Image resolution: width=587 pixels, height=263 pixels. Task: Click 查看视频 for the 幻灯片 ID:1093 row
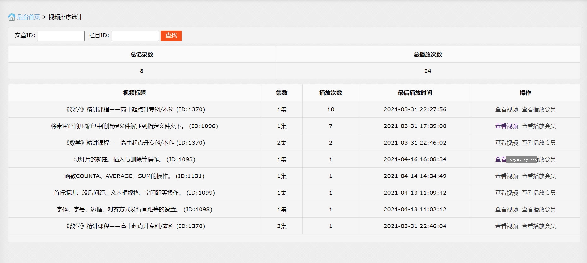(500, 159)
